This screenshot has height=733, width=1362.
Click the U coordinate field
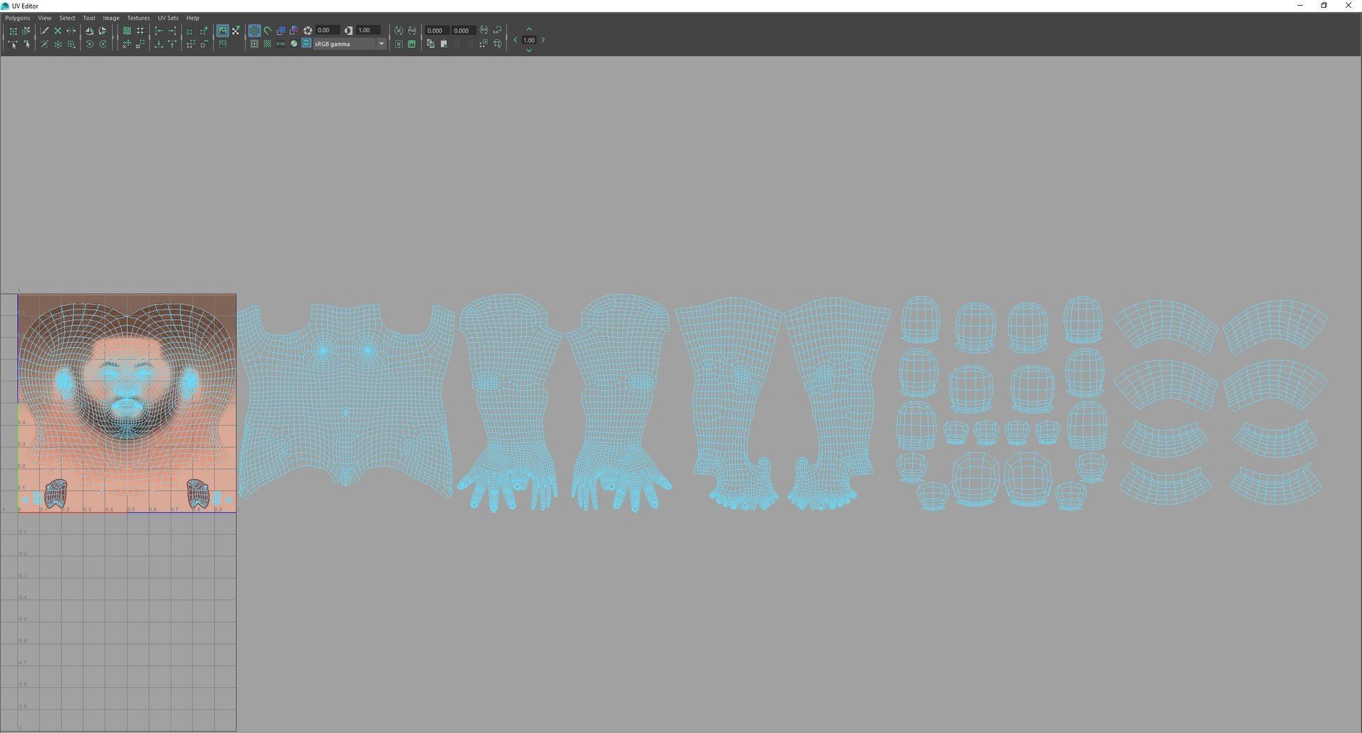pyautogui.click(x=437, y=31)
